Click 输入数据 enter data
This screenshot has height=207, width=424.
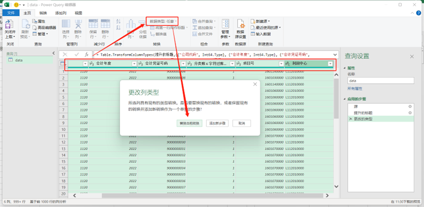point(261,34)
